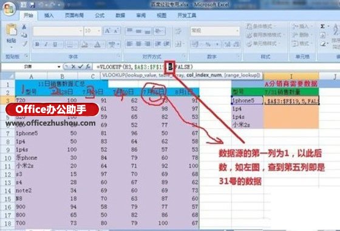The image size is (340, 231).
Task: Click the Center text icon
Action: (x=139, y=44)
